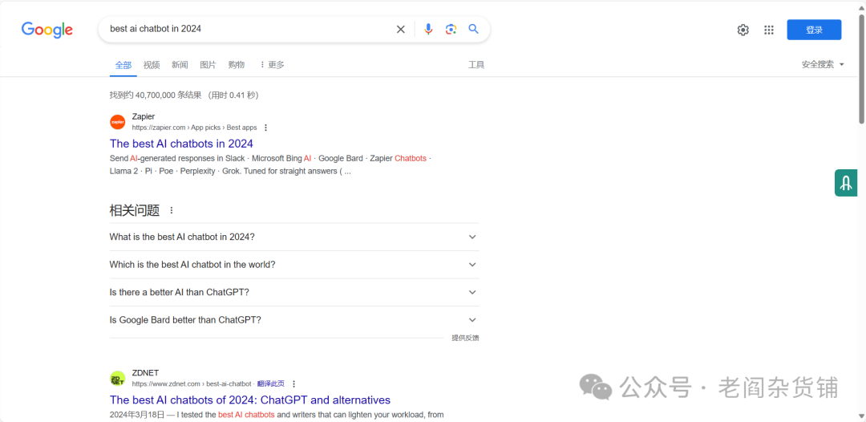Switch to the 视频 tab
The width and height of the screenshot is (866, 422).
click(x=152, y=65)
